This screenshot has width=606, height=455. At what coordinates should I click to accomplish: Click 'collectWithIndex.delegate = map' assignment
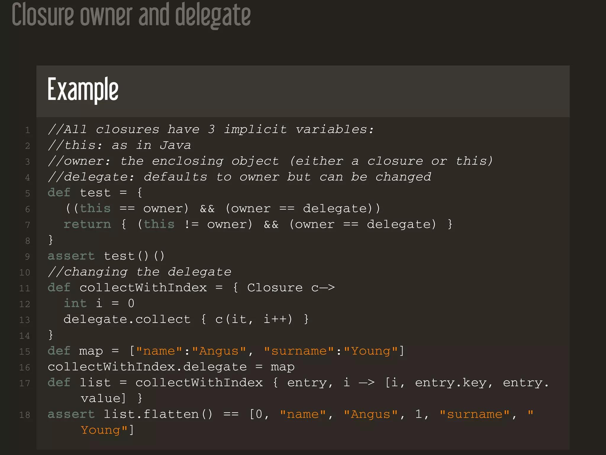[171, 367]
